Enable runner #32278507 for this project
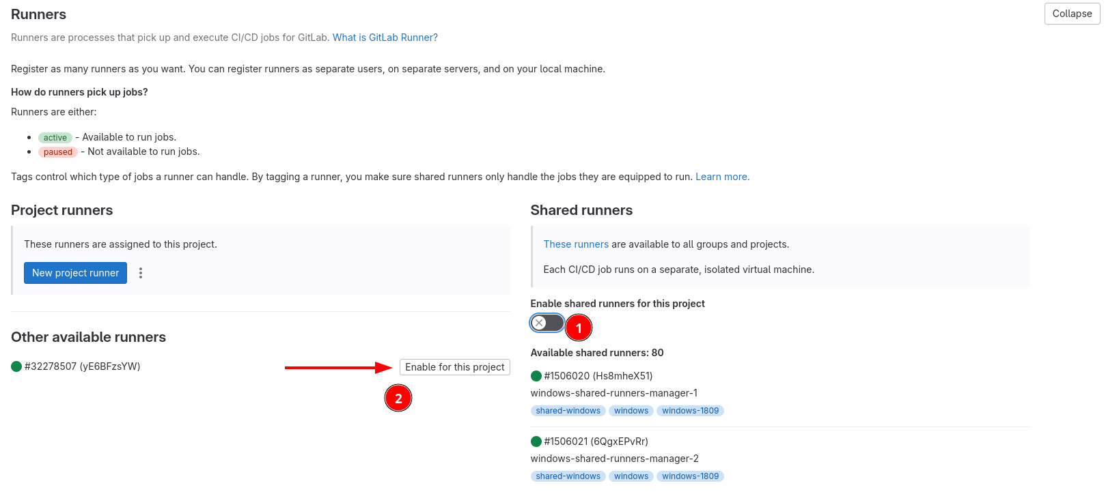This screenshot has height=492, width=1119. [454, 367]
